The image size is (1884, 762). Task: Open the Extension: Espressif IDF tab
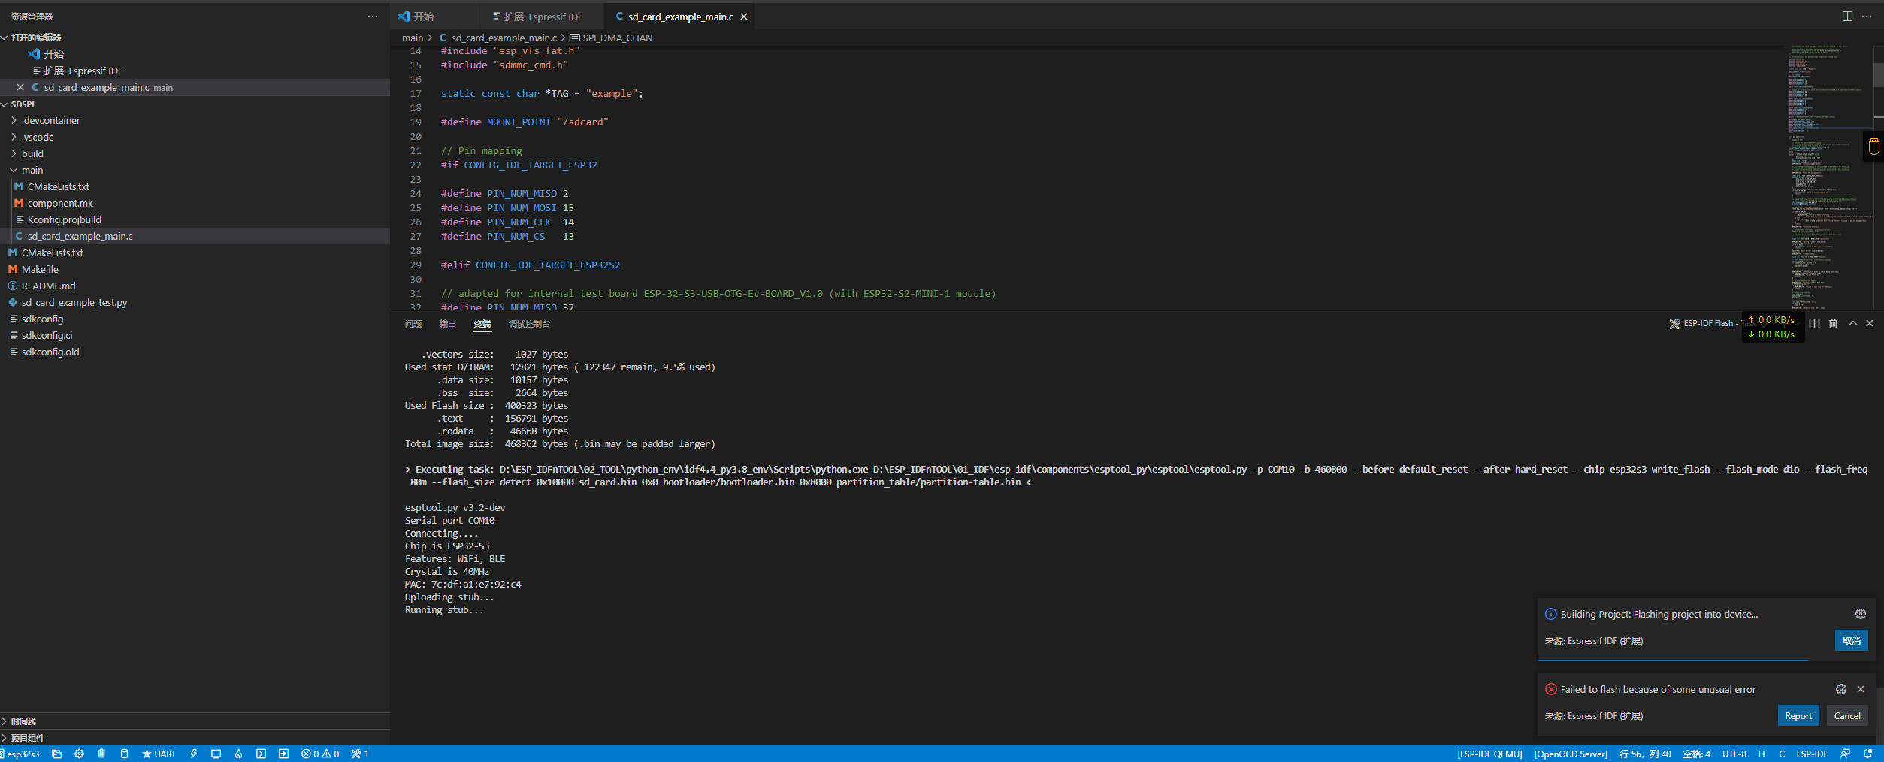pyautogui.click(x=543, y=17)
